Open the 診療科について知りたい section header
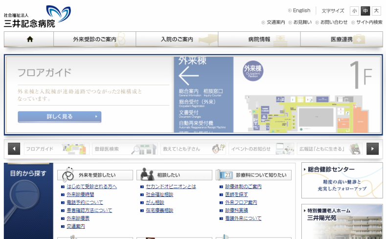386x239 pixels. pyautogui.click(x=253, y=175)
